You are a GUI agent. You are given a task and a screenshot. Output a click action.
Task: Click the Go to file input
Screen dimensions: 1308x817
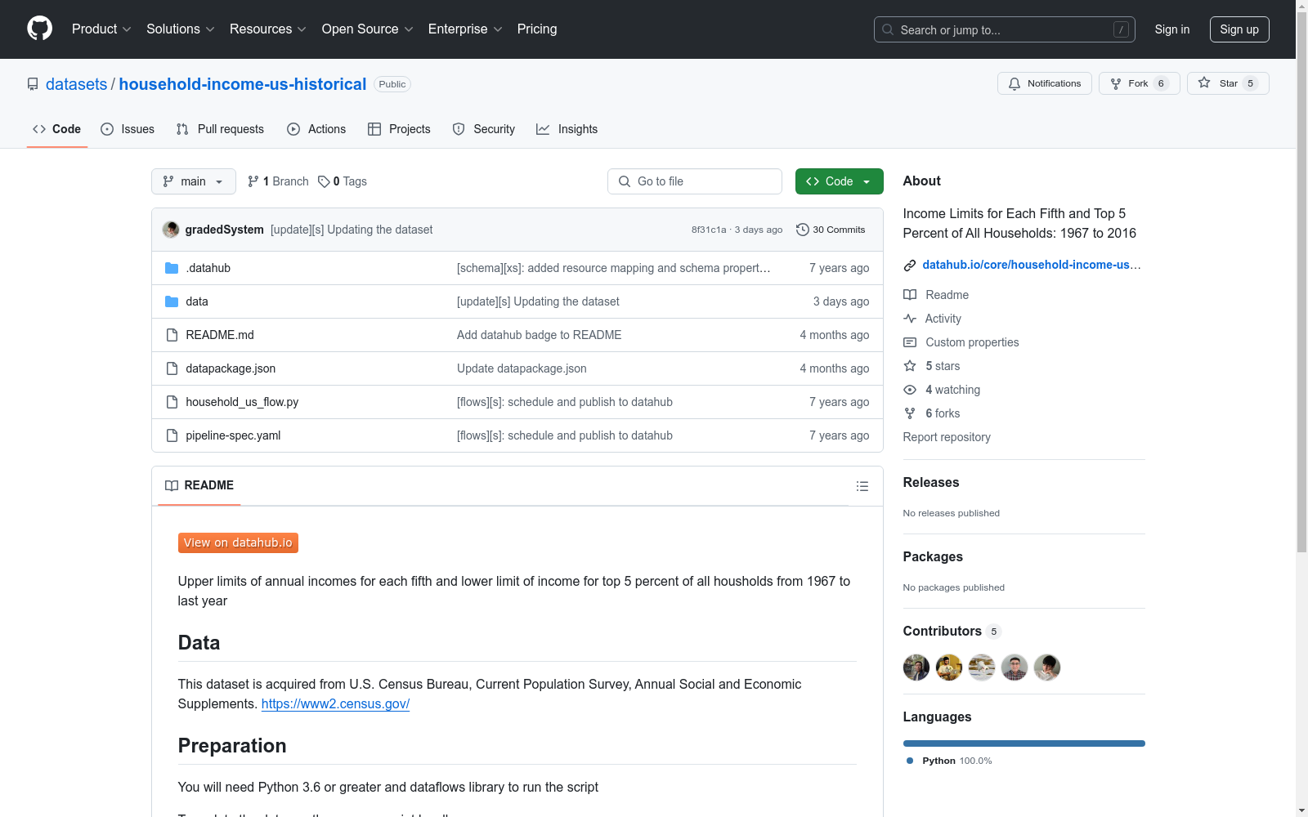tap(695, 181)
